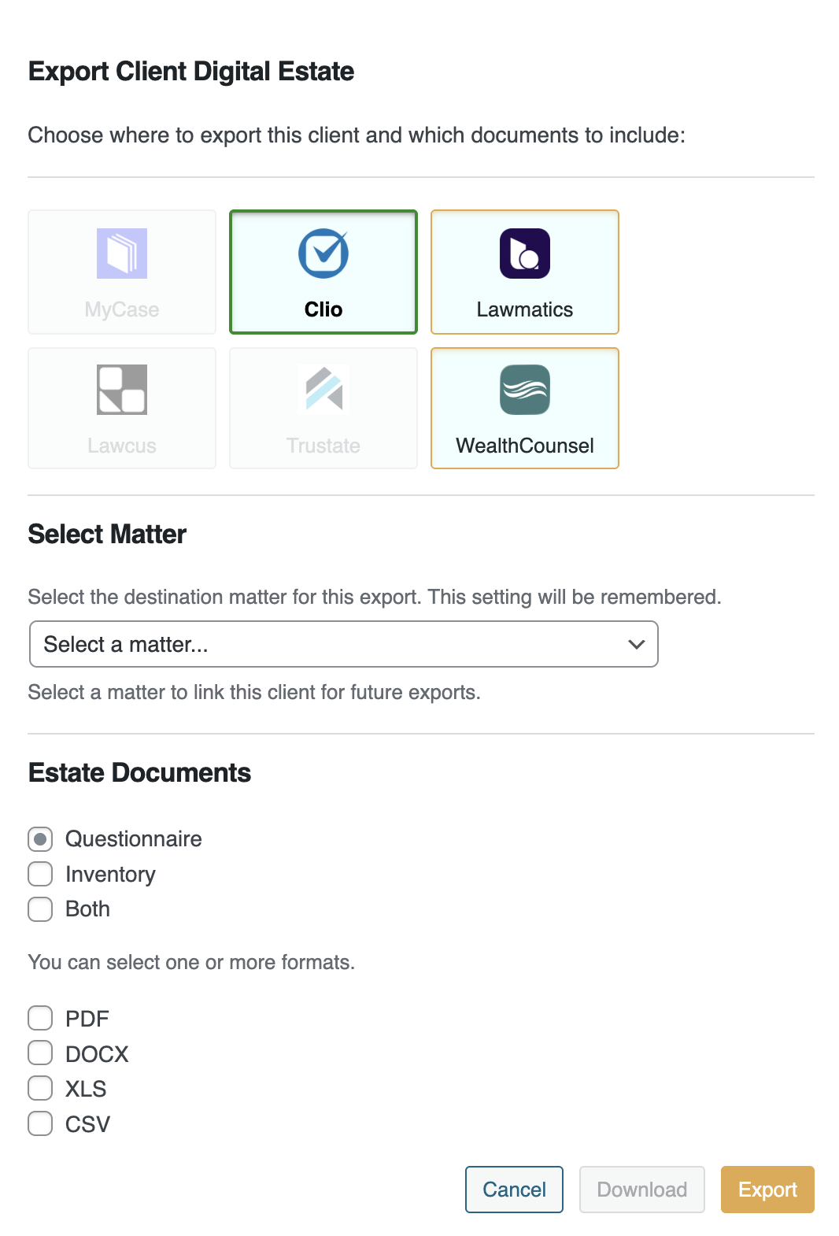Click the Clio tile label
This screenshot has width=839, height=1236.
tap(323, 309)
